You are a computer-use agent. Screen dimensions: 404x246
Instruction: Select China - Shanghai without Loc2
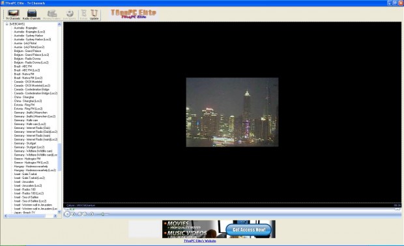24,97
